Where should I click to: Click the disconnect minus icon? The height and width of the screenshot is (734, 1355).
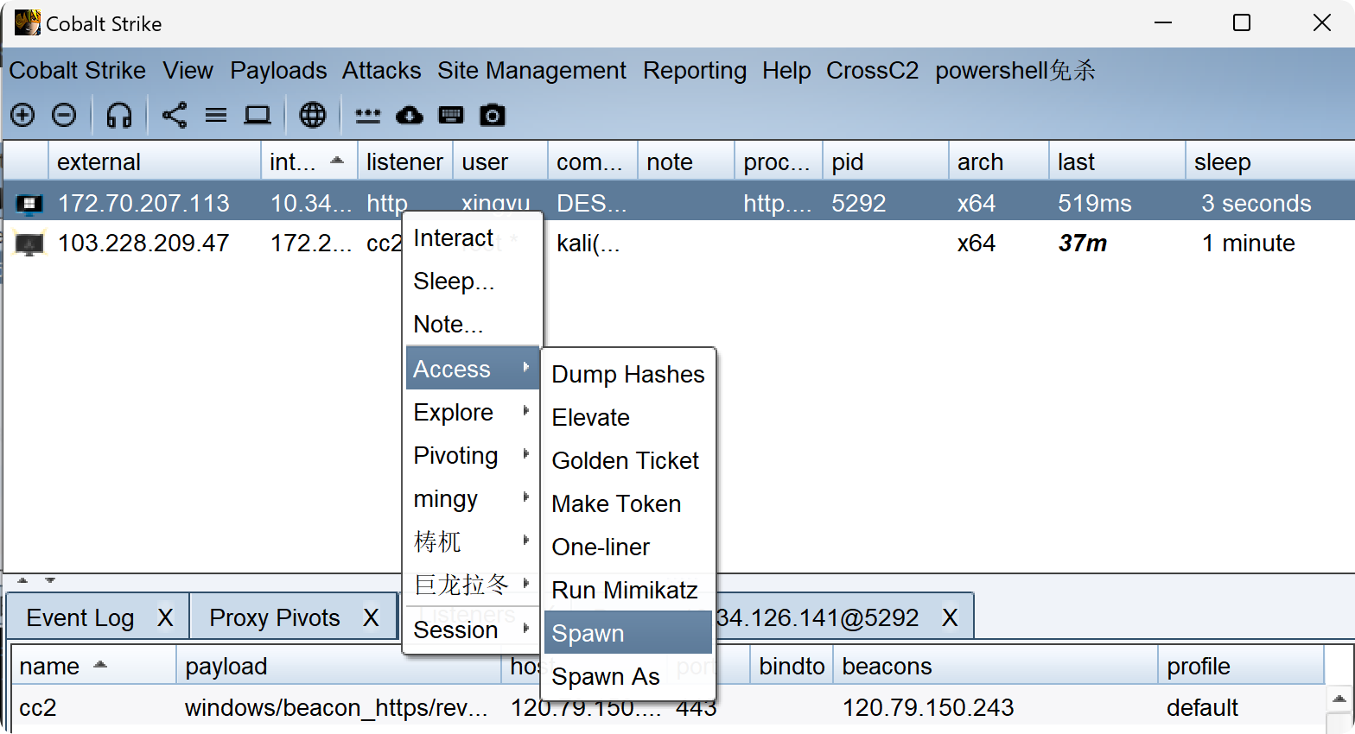pyautogui.click(x=64, y=115)
